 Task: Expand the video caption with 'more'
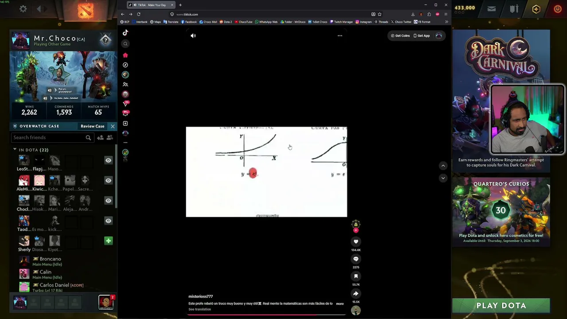(x=340, y=303)
